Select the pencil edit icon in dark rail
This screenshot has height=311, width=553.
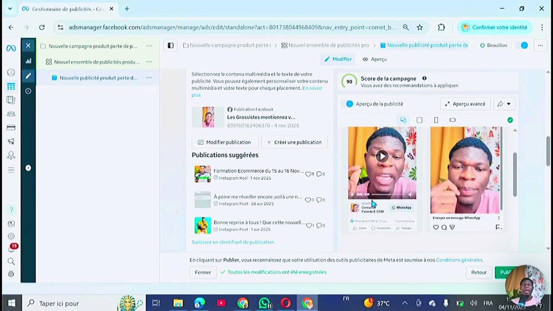[x=28, y=76]
